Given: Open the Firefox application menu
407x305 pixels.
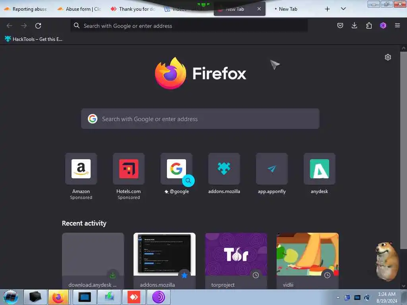Looking at the screenshot, I should pyautogui.click(x=397, y=25).
